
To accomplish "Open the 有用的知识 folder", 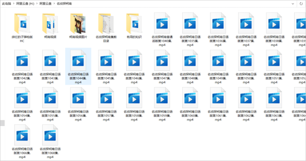I will click(134, 26).
